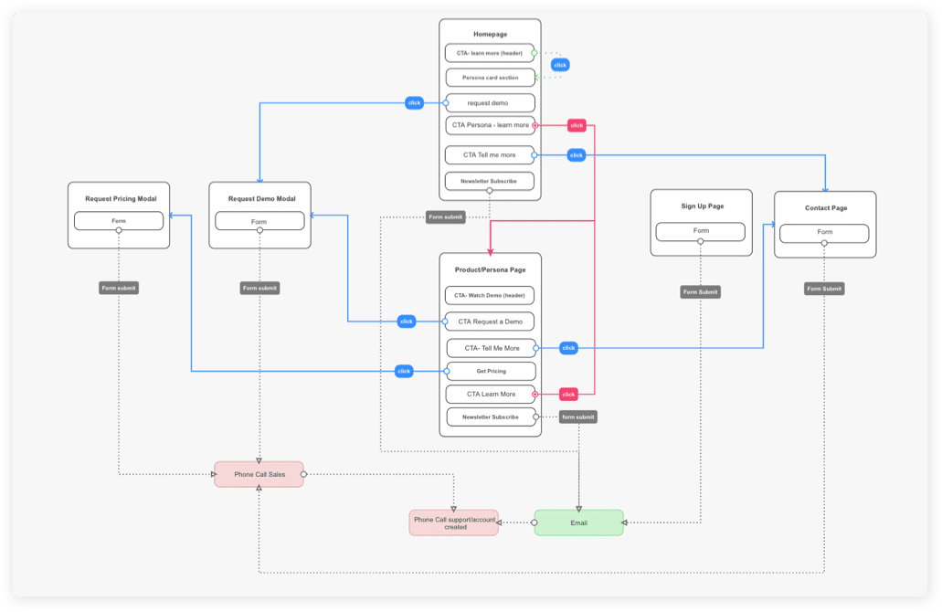Click the 'CTA Persona - learn more' node
This screenshot has width=942, height=612.
tap(489, 125)
